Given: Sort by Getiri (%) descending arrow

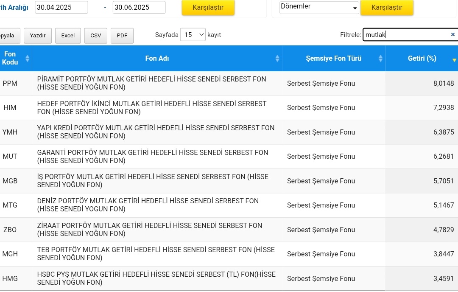Looking at the screenshot, I should click(454, 60).
